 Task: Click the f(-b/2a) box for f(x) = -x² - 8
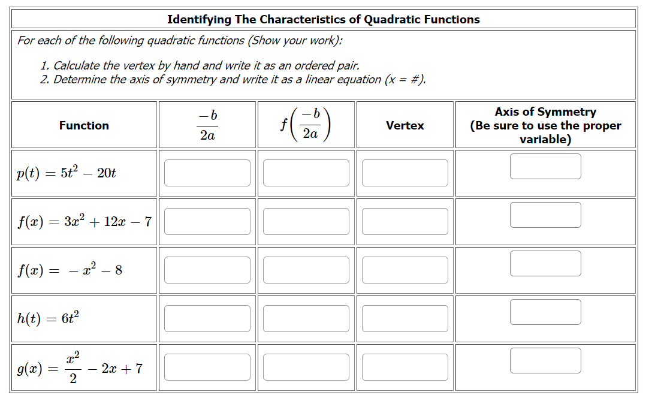(306, 270)
